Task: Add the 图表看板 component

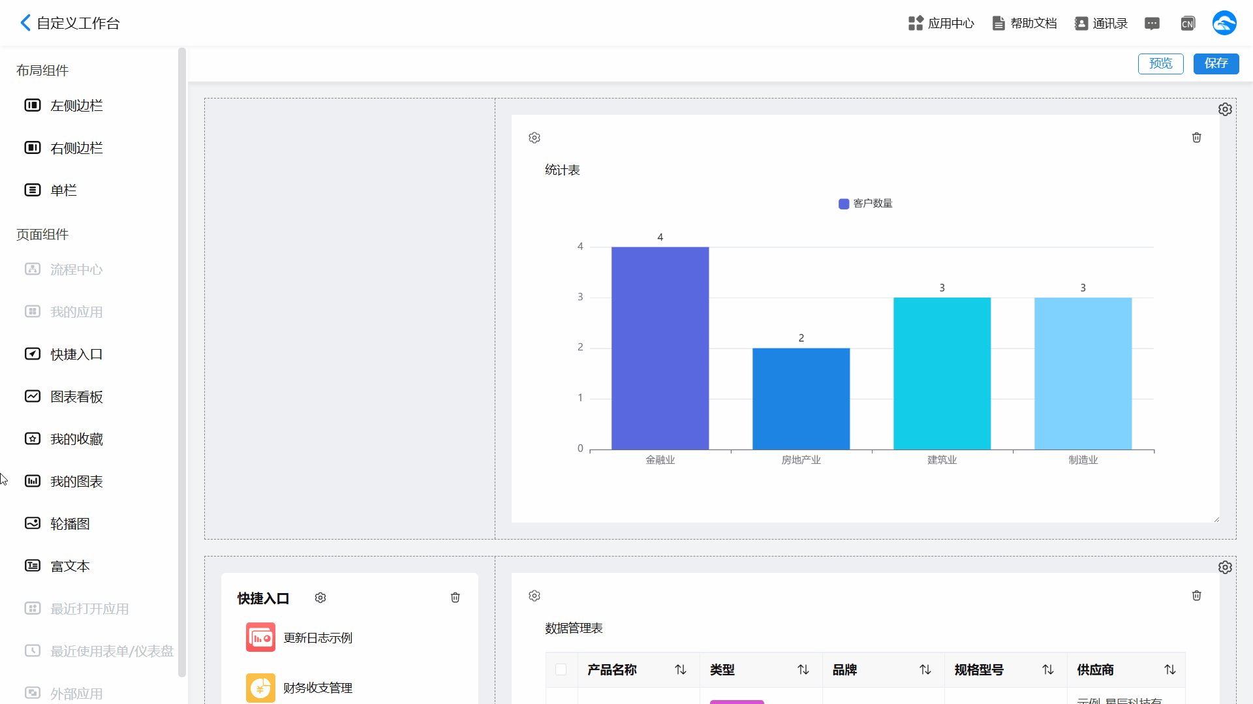Action: [x=64, y=397]
